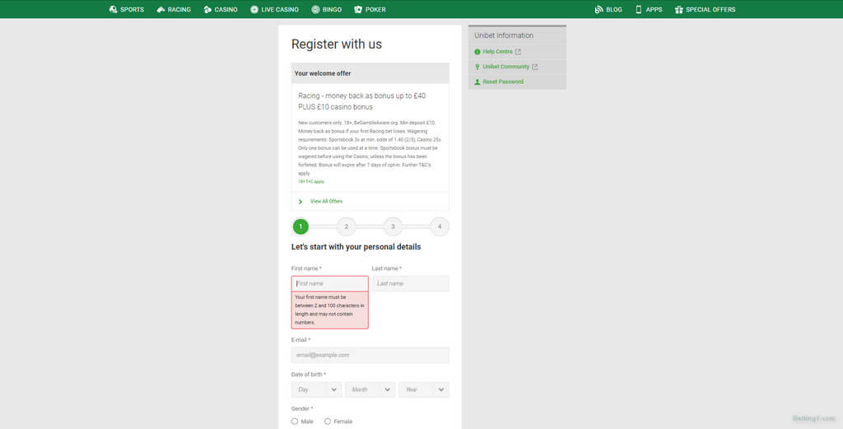Focus the Last name input field
Image resolution: width=843 pixels, height=429 pixels.
pos(411,283)
